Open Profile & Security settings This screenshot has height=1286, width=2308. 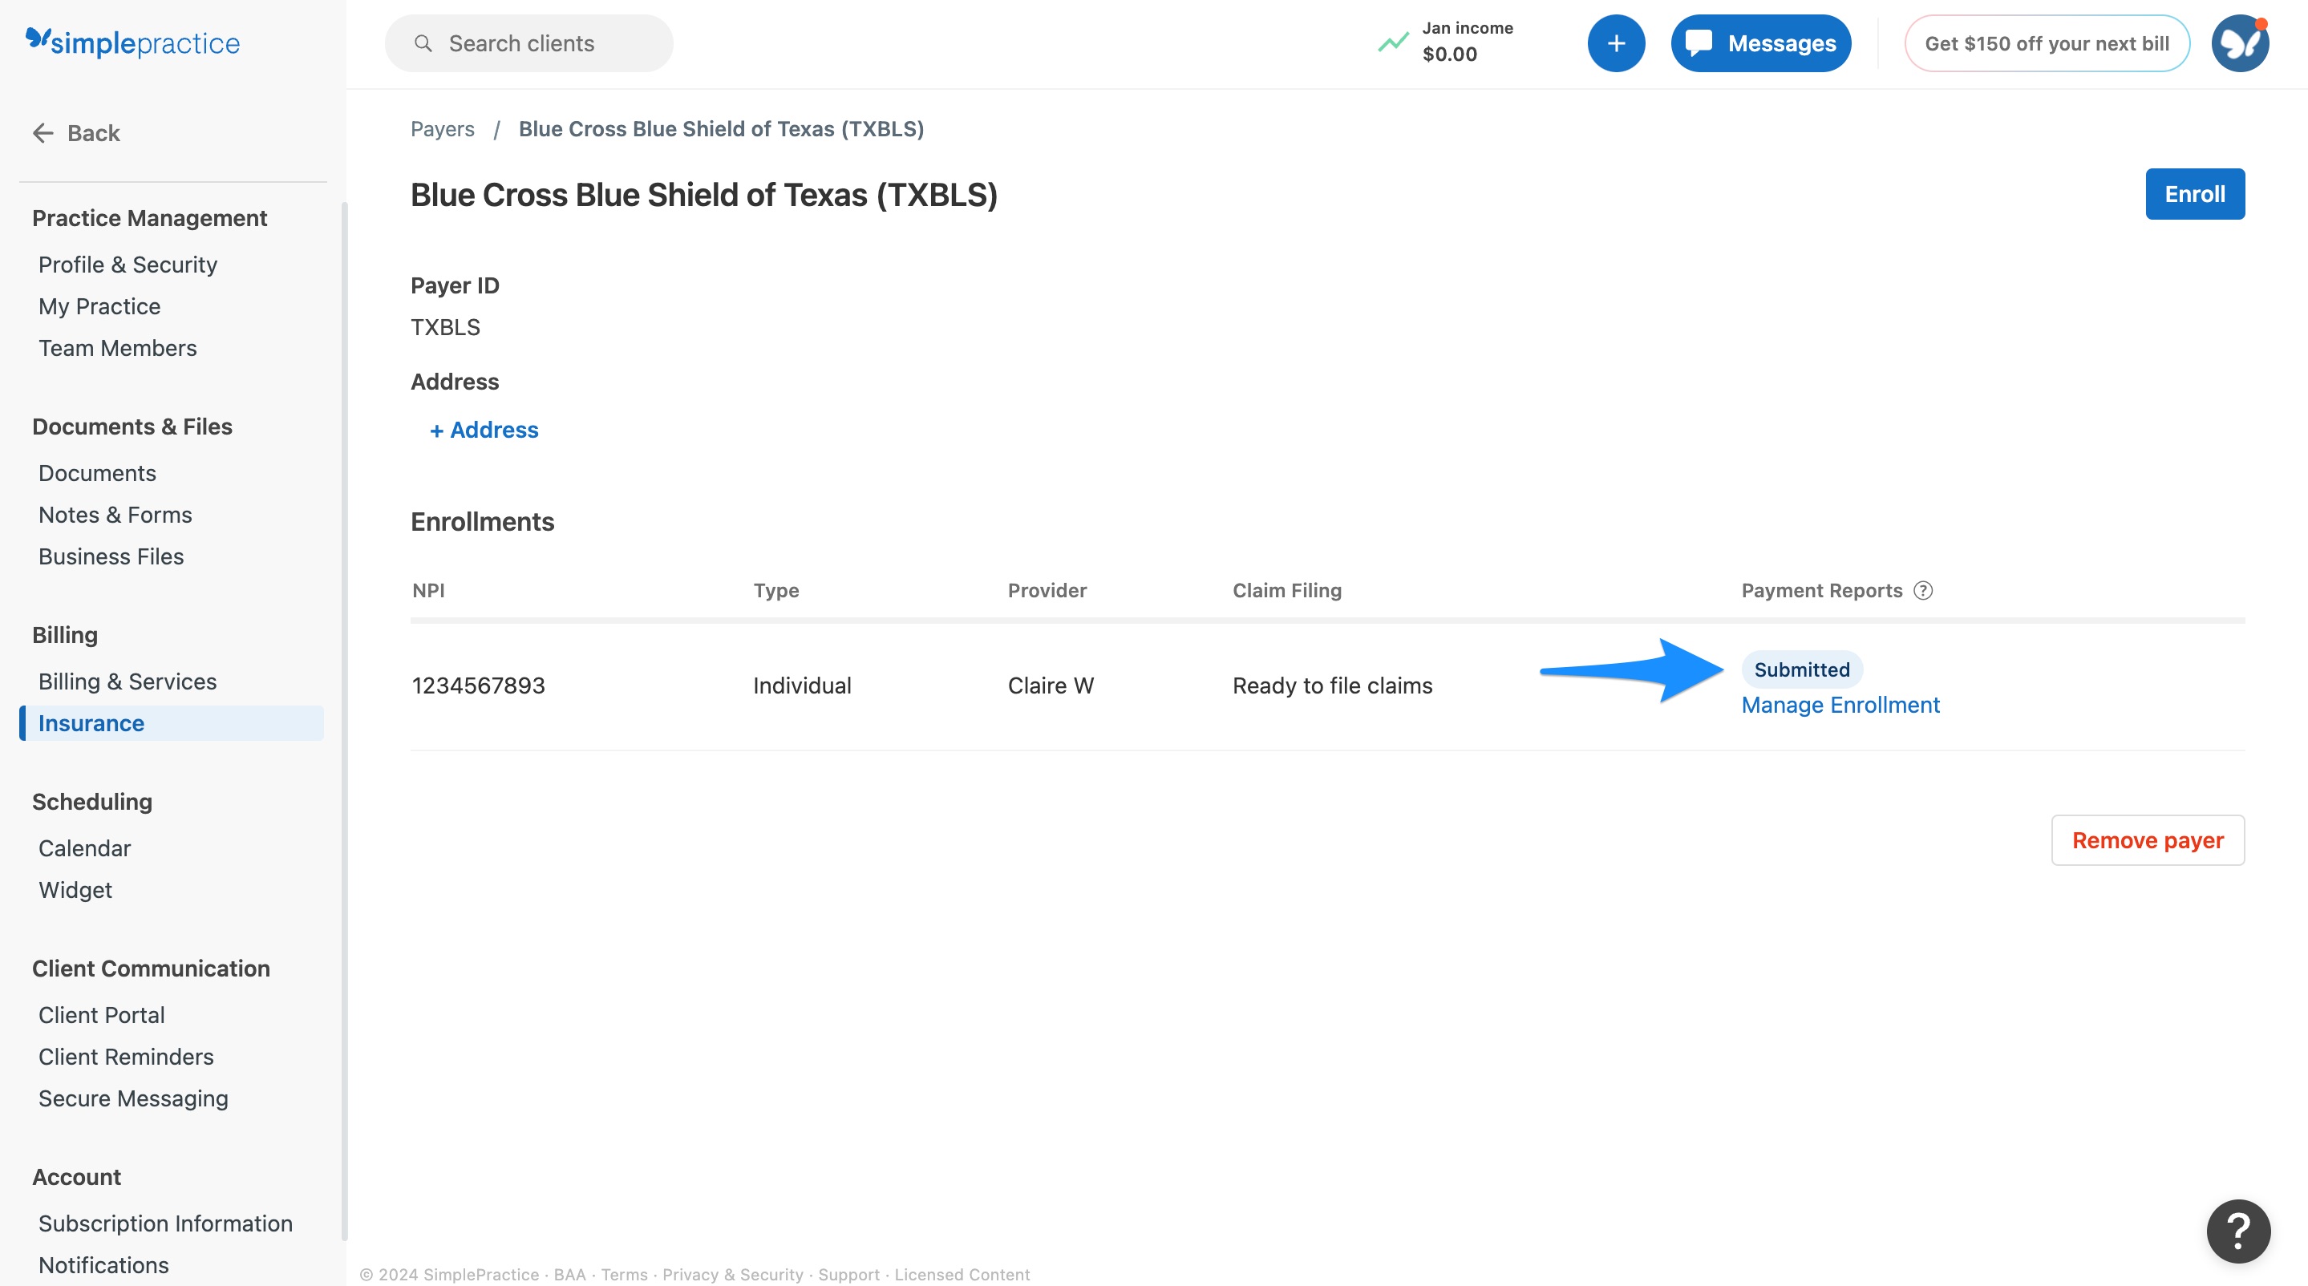click(128, 265)
